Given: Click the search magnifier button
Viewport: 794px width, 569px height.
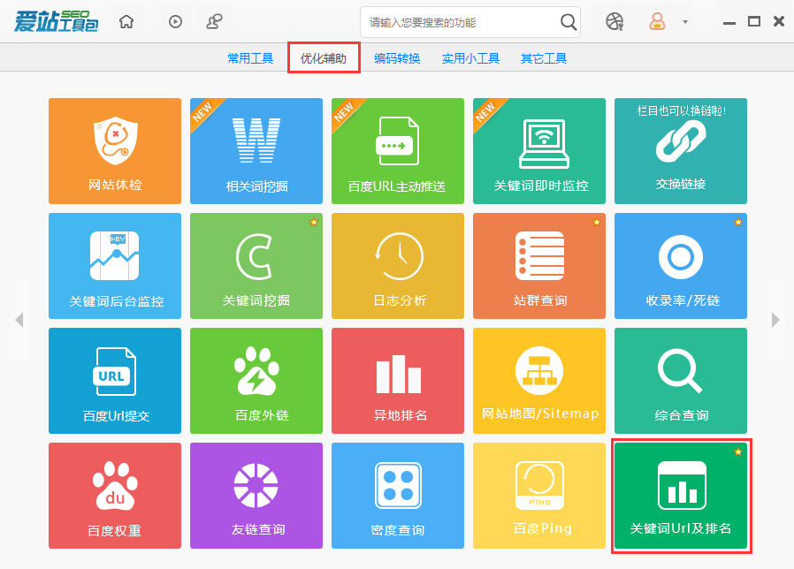Looking at the screenshot, I should tap(567, 21).
